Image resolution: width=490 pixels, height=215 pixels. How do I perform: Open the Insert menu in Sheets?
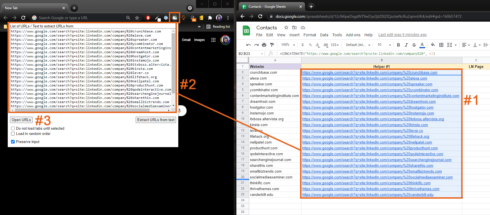tap(295, 35)
